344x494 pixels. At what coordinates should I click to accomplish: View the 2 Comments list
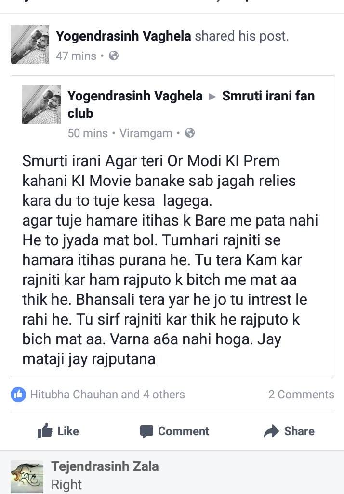pyautogui.click(x=301, y=394)
